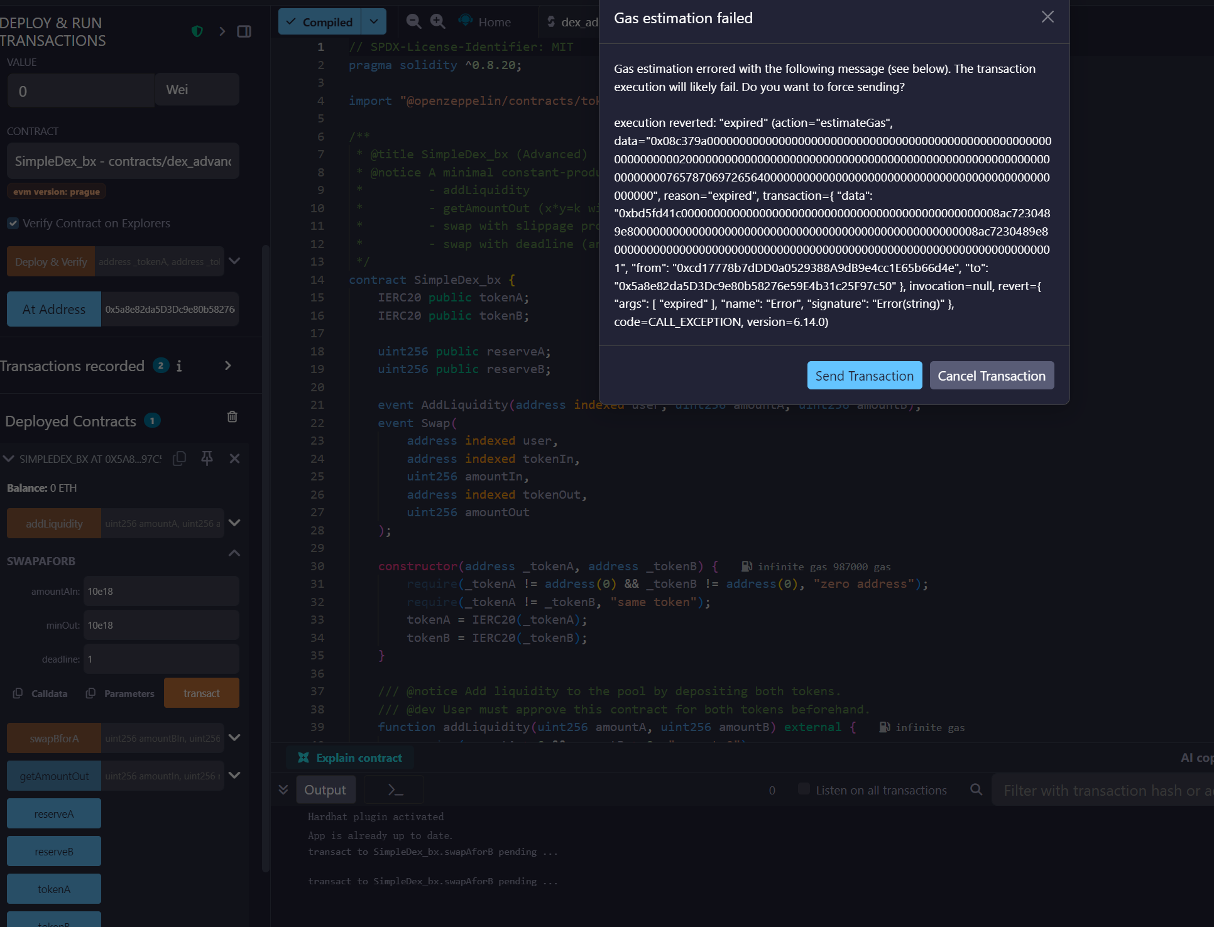
Task: Close the Gas estimation failed dialog
Action: [x=1047, y=17]
